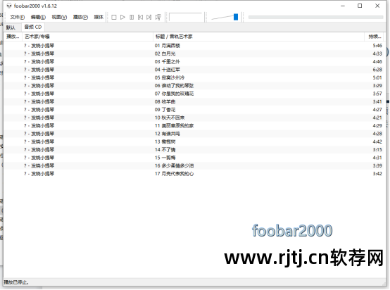Click the Random playback icon
The image size is (390, 290).
158,17
